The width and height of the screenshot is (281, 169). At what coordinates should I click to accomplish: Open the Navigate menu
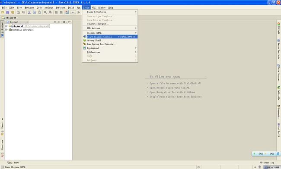point(29,8)
